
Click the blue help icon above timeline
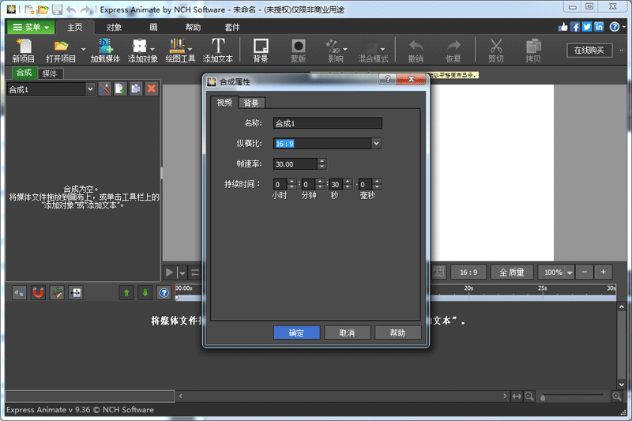pos(164,292)
